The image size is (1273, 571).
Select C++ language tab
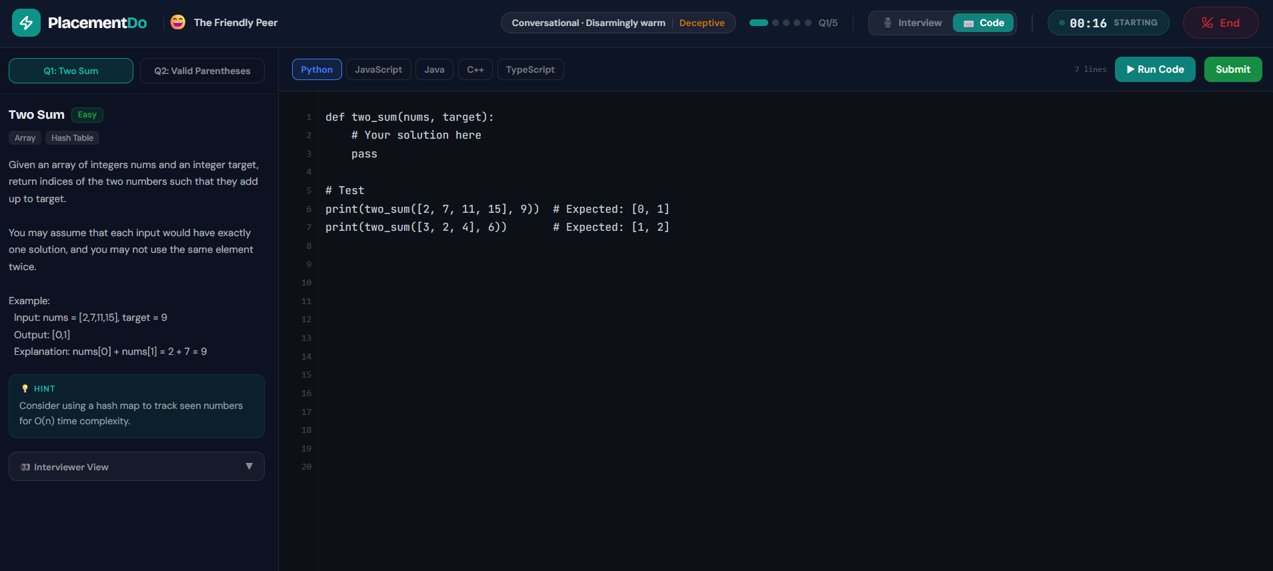point(475,69)
